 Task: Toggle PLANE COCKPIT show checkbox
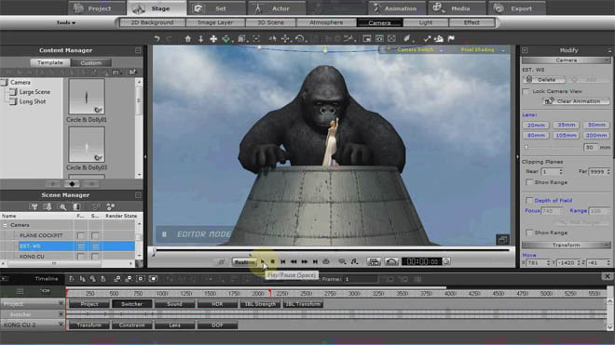point(95,236)
